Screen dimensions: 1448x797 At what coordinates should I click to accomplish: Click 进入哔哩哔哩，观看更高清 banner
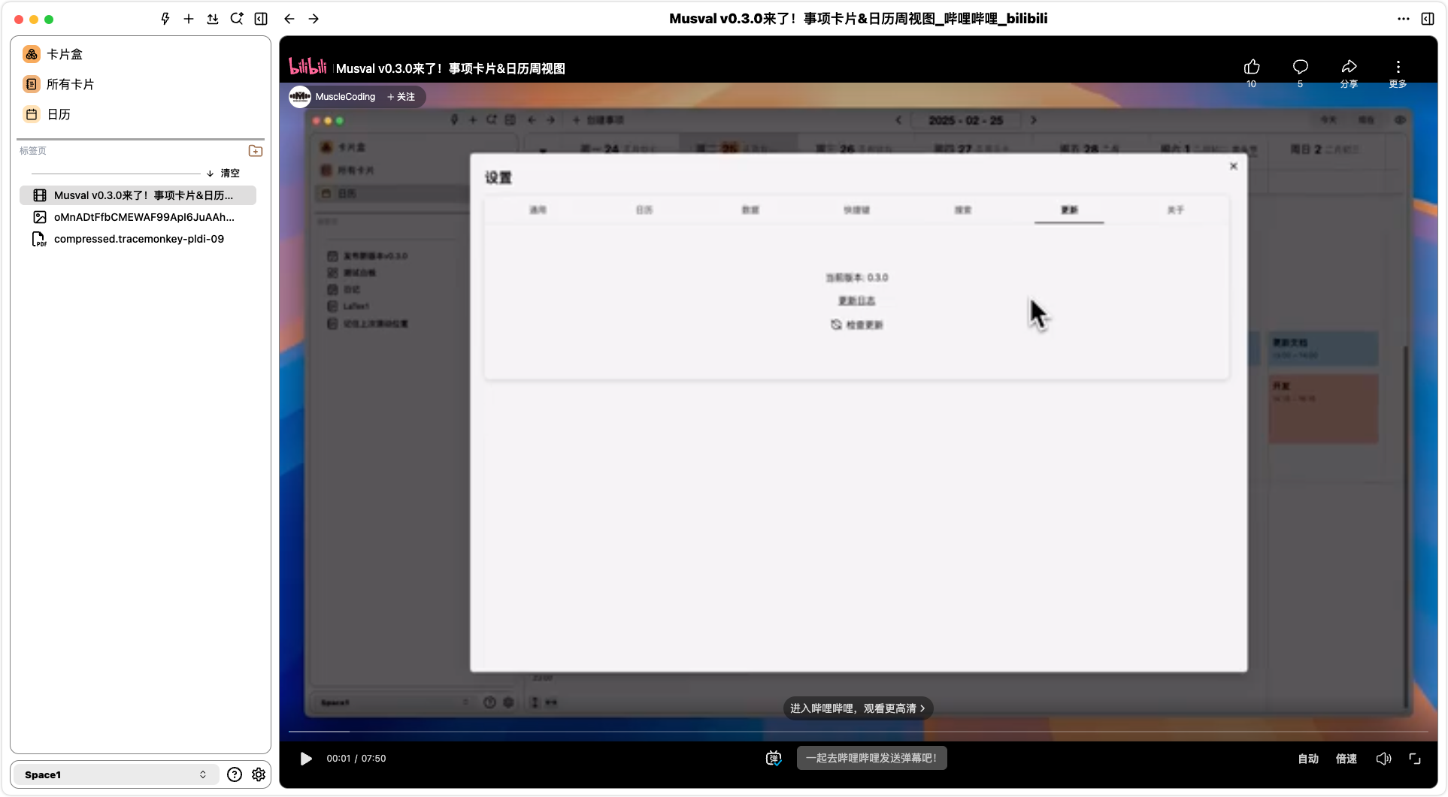coord(858,708)
